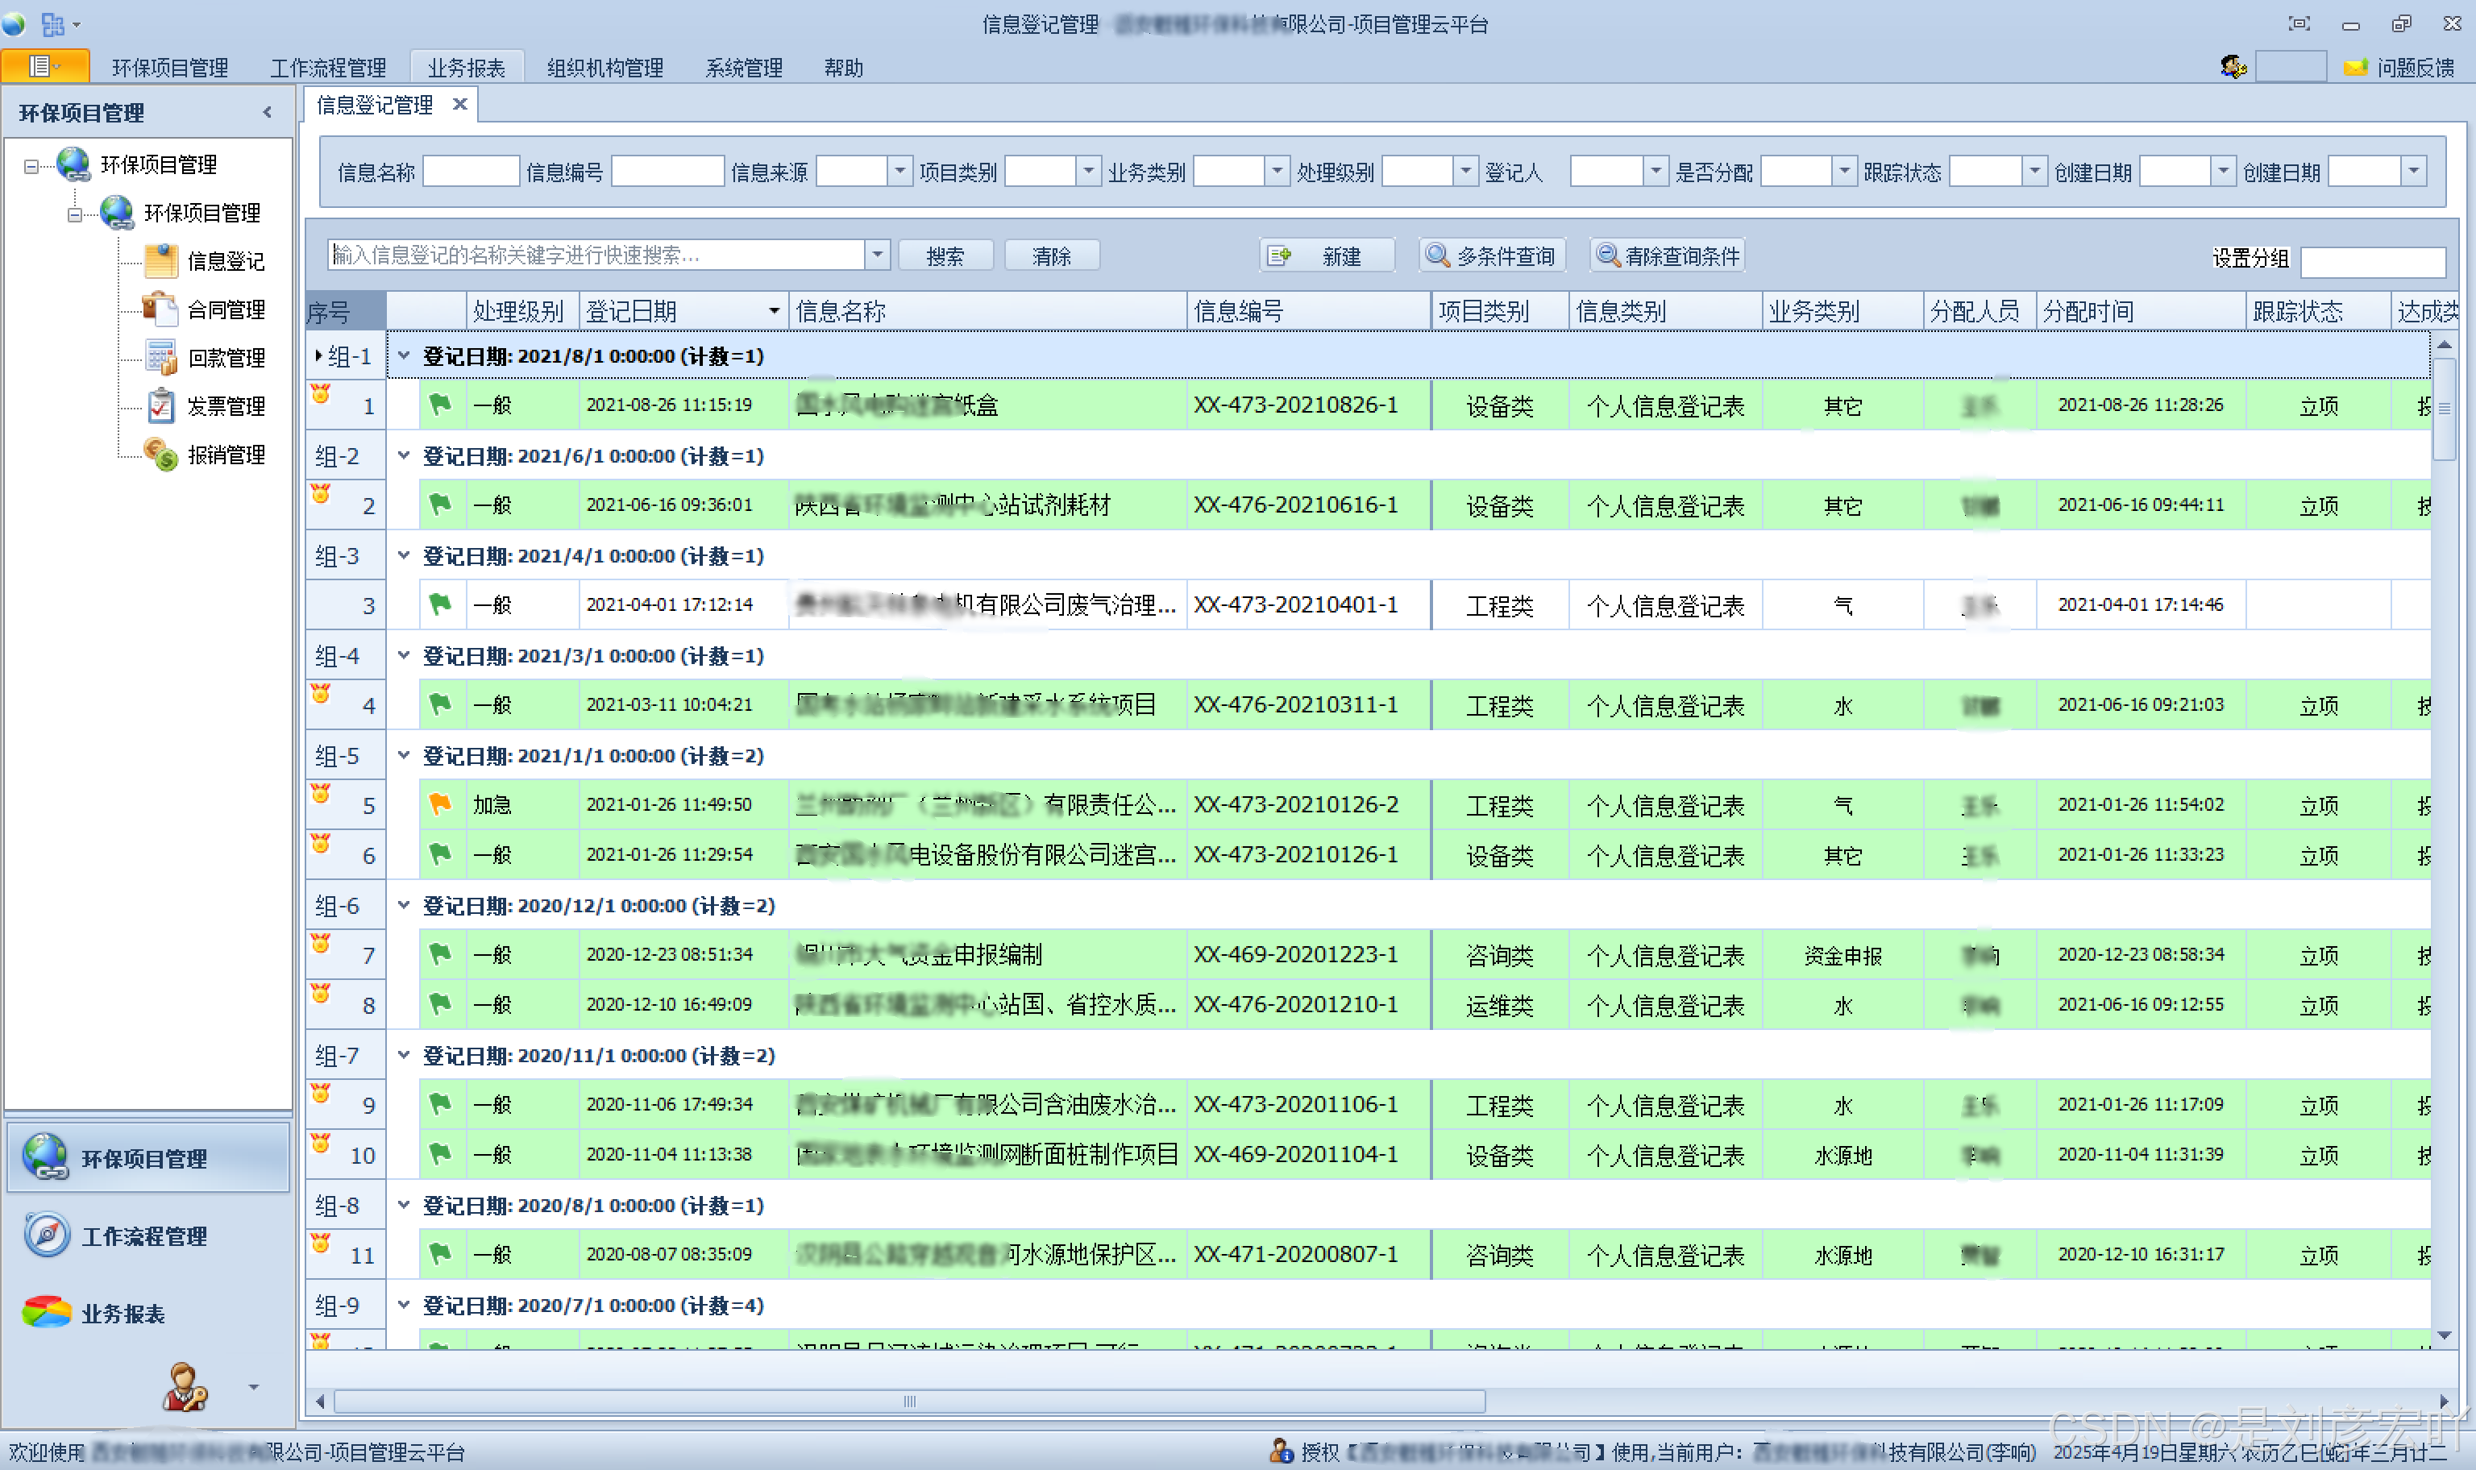Select the 回款管理 calculator icon
This screenshot has width=2476, height=1470.
click(x=160, y=358)
